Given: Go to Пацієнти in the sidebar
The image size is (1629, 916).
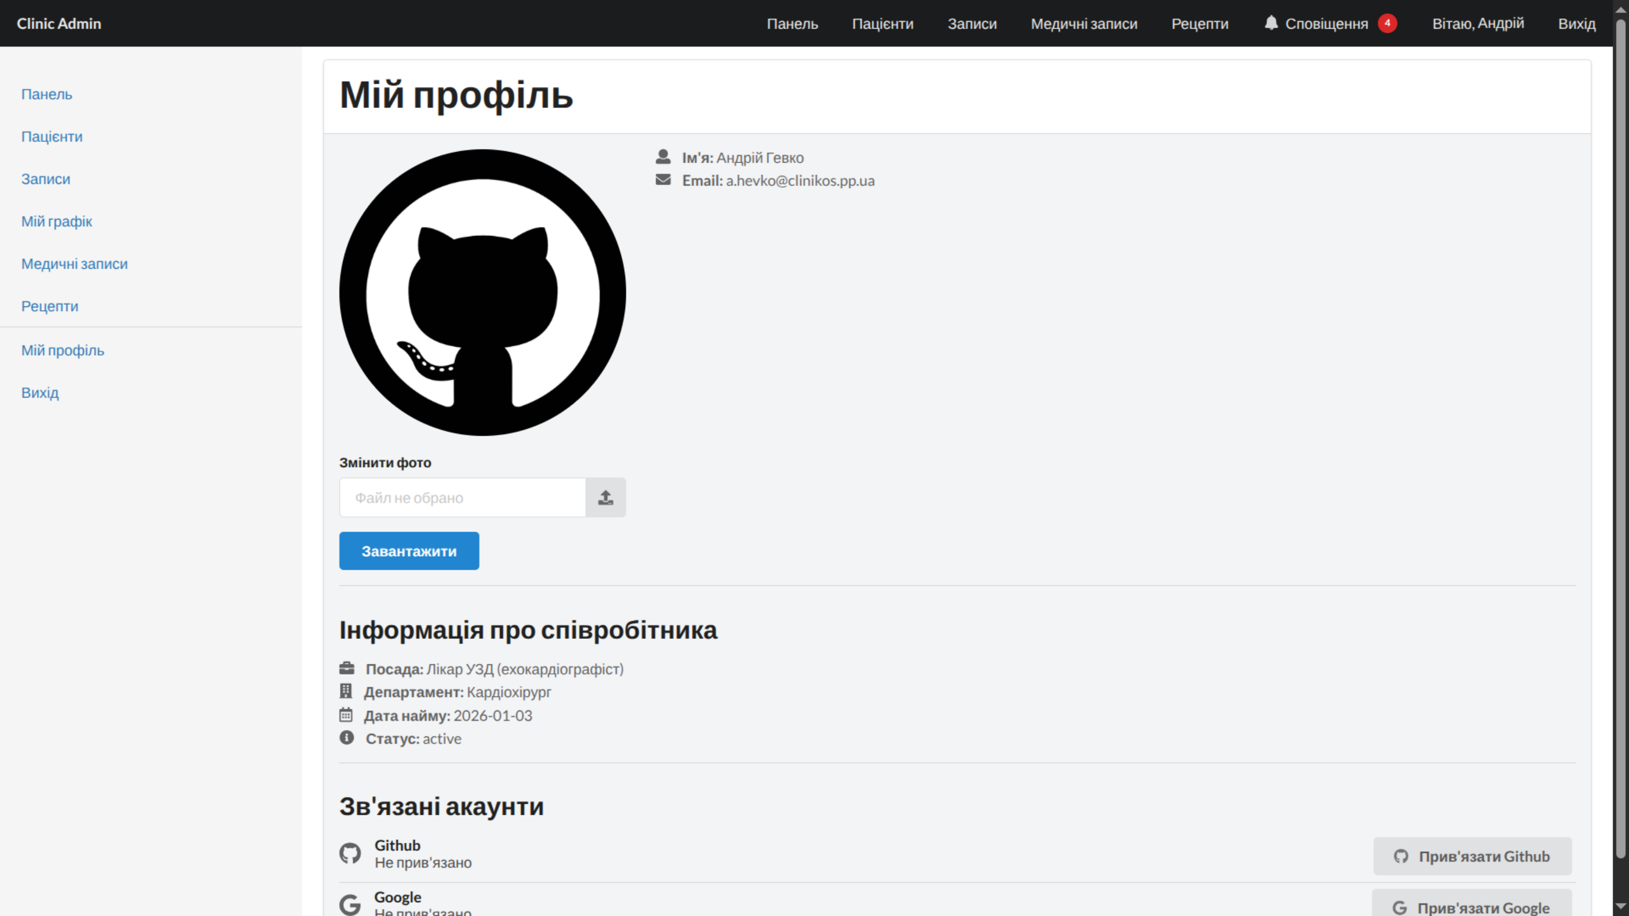Looking at the screenshot, I should [x=52, y=137].
